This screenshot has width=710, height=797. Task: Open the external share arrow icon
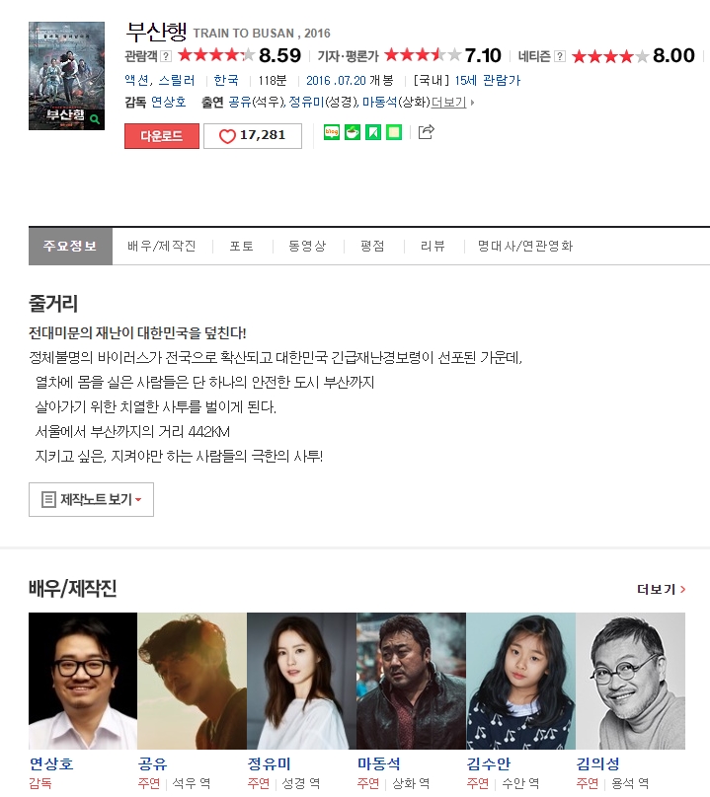pyautogui.click(x=426, y=132)
